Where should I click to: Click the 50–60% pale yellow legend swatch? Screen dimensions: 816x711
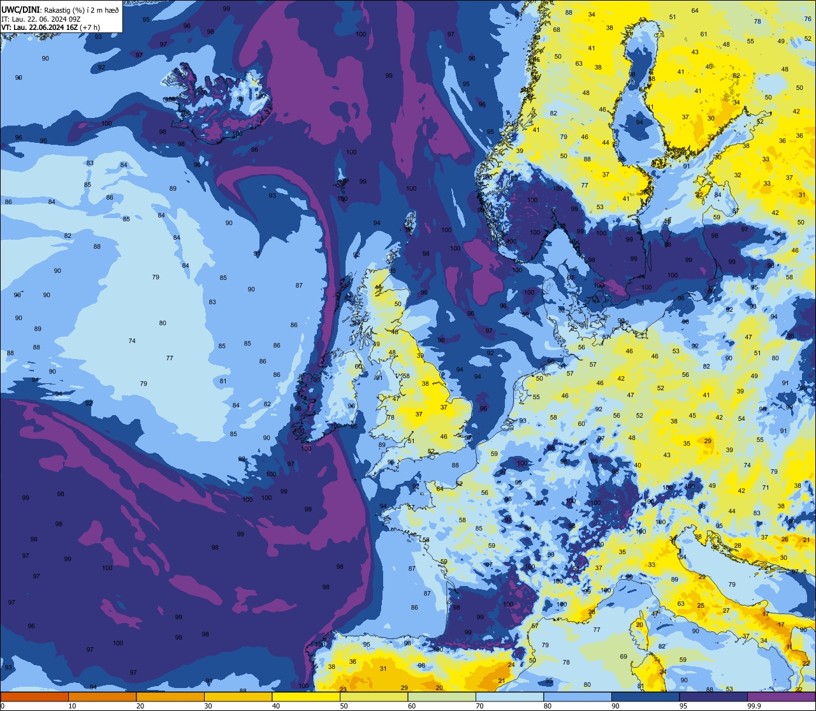[x=374, y=696]
